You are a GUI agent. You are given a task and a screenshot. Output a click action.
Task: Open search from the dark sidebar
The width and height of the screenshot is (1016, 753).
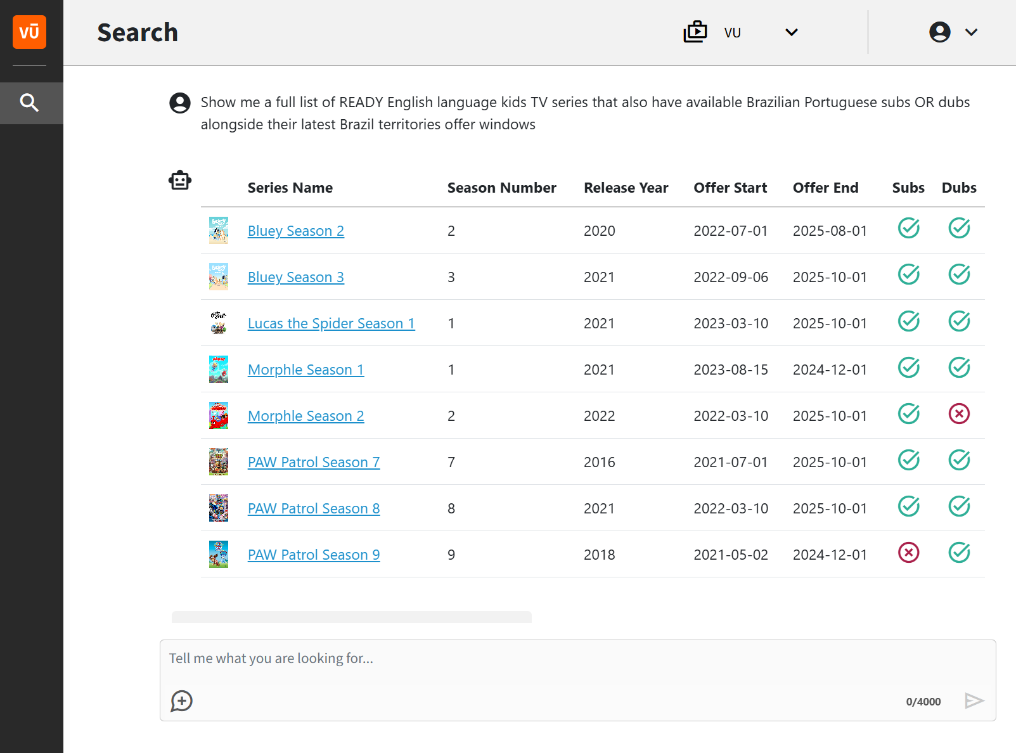pos(30,103)
